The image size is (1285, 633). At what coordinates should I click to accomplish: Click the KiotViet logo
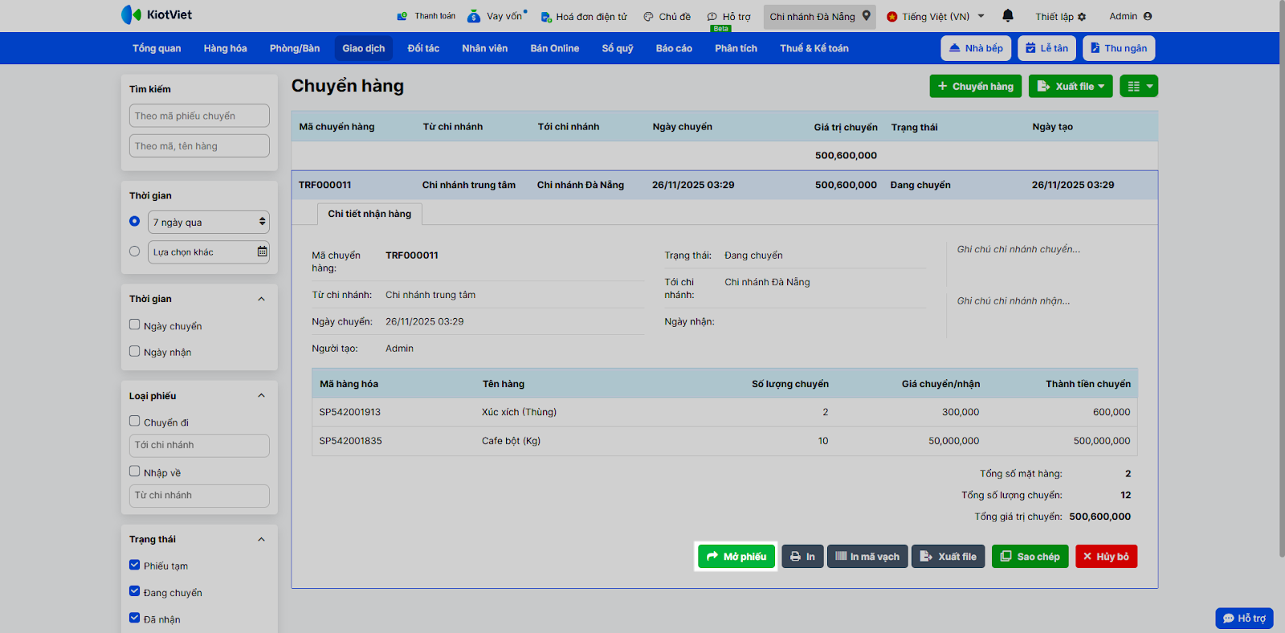coord(157,14)
